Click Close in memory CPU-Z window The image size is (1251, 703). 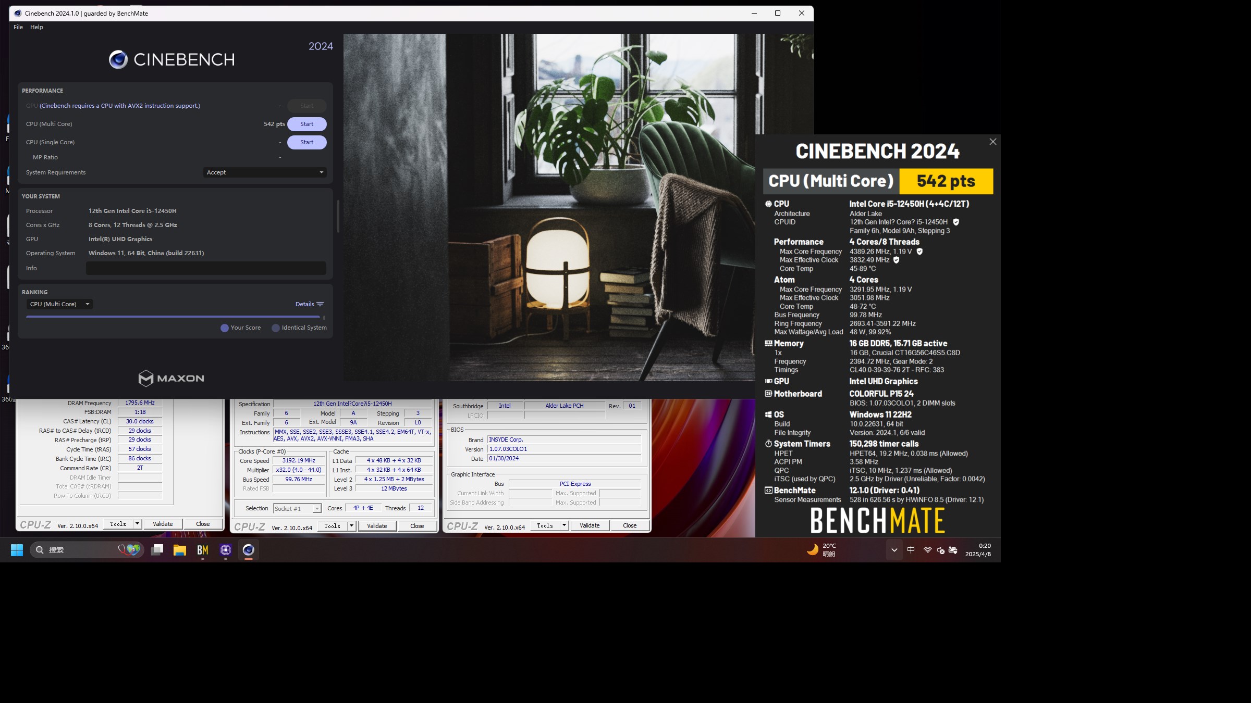point(203,524)
